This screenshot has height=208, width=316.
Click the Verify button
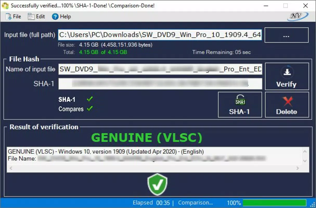287,76
